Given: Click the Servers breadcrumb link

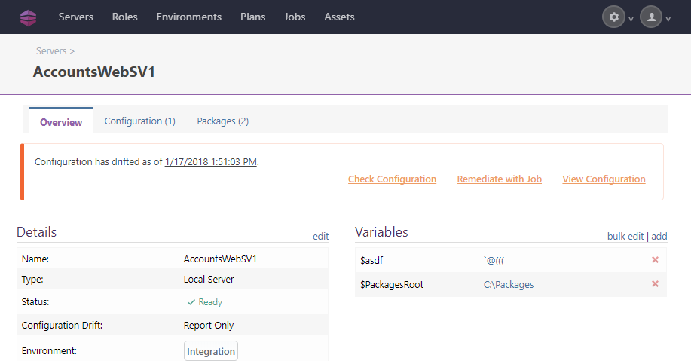Looking at the screenshot, I should (51, 51).
